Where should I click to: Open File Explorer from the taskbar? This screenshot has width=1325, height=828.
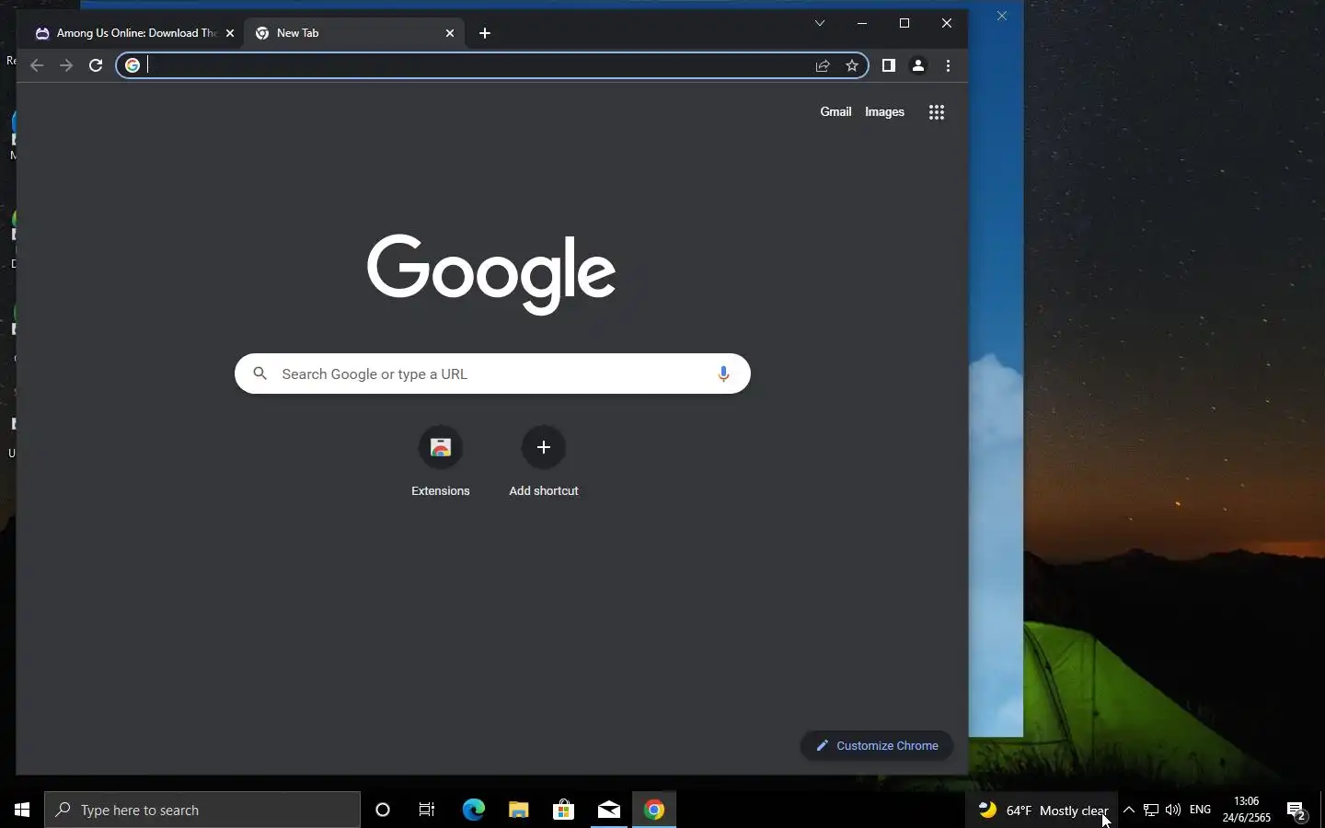[x=518, y=810]
